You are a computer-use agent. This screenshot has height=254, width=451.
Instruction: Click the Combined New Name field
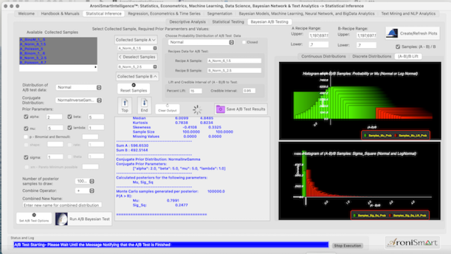click(x=62, y=205)
